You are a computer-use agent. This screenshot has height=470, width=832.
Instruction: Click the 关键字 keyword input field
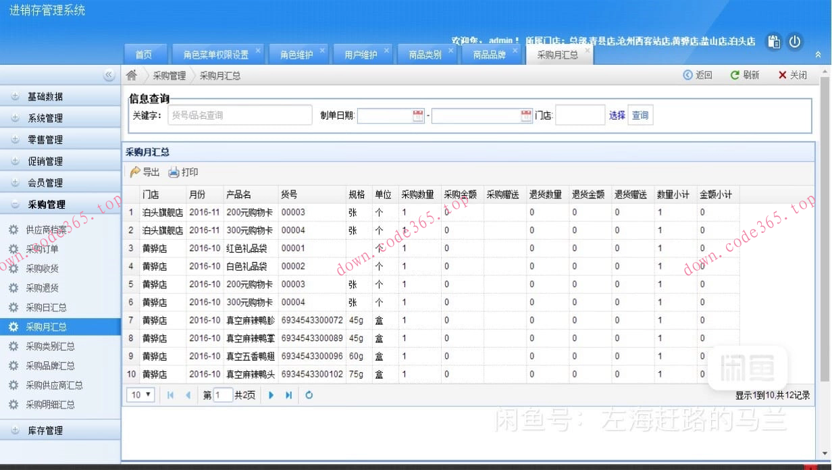[x=240, y=115]
